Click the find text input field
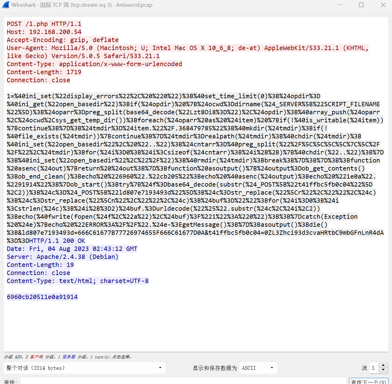Screen dimensions: 392x384 pos(183,381)
